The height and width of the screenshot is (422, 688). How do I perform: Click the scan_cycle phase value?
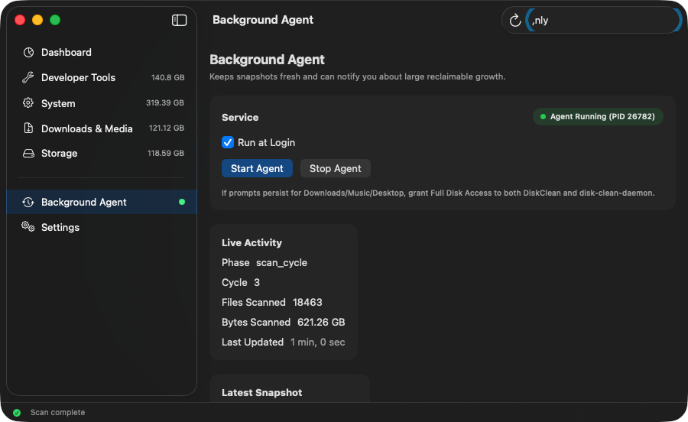pos(281,262)
